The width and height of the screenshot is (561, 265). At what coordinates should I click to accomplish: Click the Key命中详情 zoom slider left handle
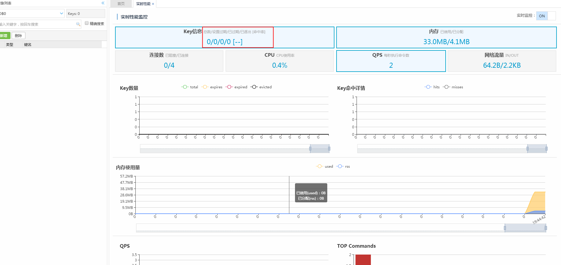click(x=528, y=149)
